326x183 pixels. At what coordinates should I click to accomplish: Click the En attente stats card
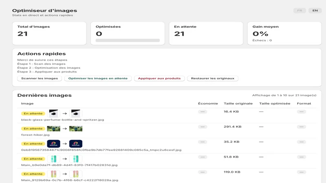point(206,33)
